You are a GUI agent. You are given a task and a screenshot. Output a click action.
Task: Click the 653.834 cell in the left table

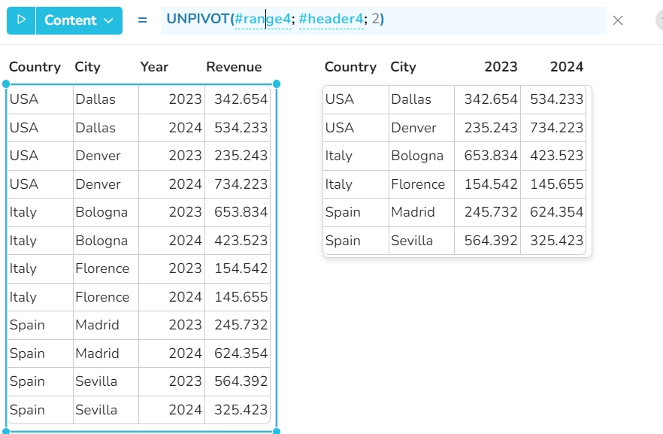point(241,212)
